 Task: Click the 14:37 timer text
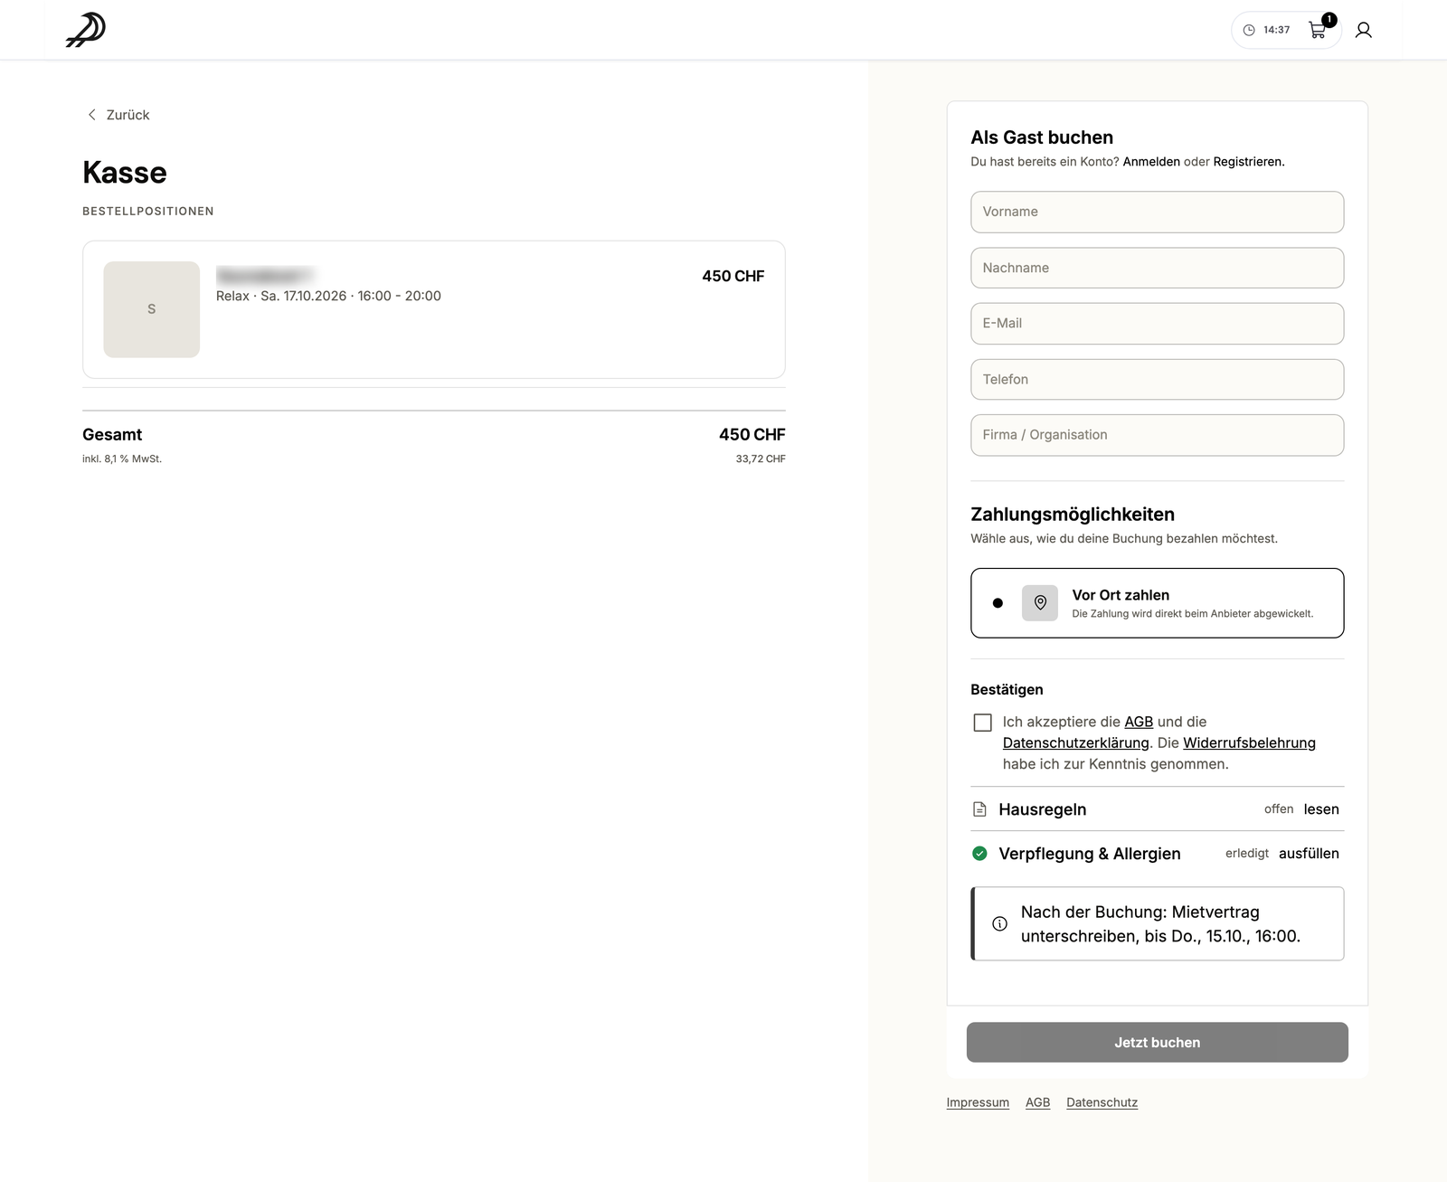1276,31
